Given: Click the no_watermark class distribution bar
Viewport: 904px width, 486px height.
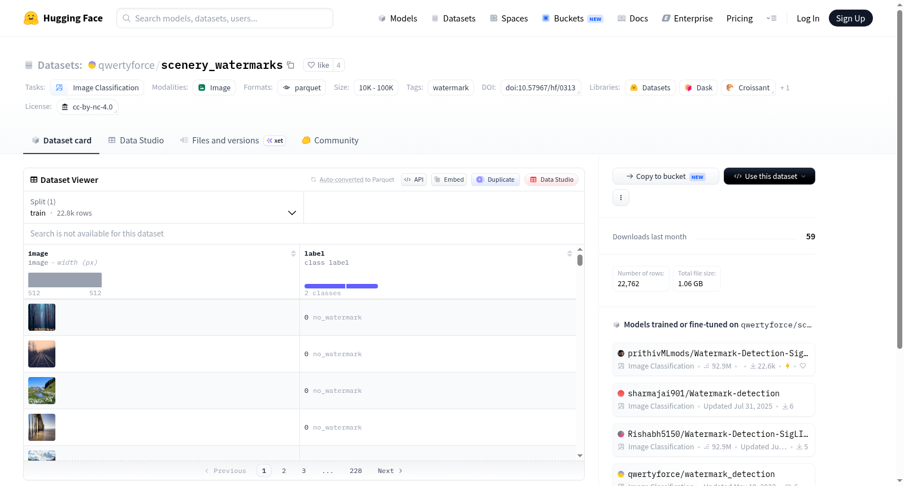Looking at the screenshot, I should 325,286.
